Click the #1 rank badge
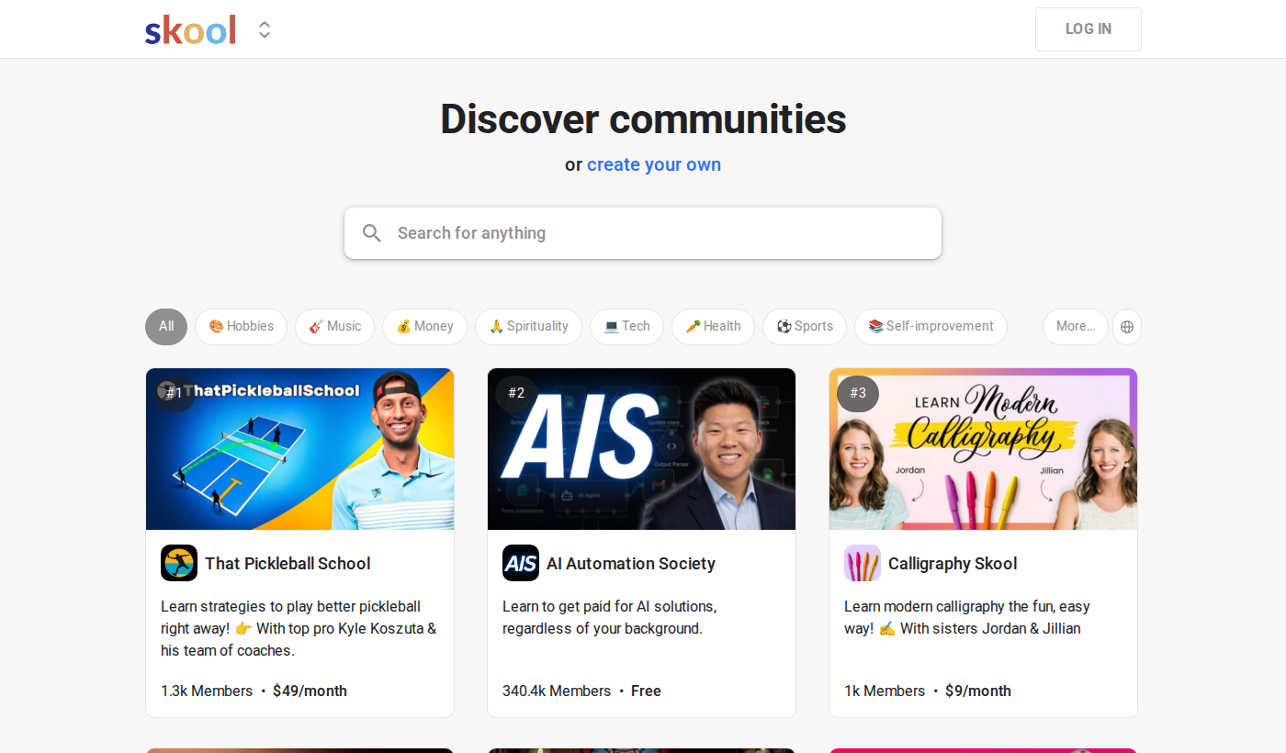 tap(175, 393)
